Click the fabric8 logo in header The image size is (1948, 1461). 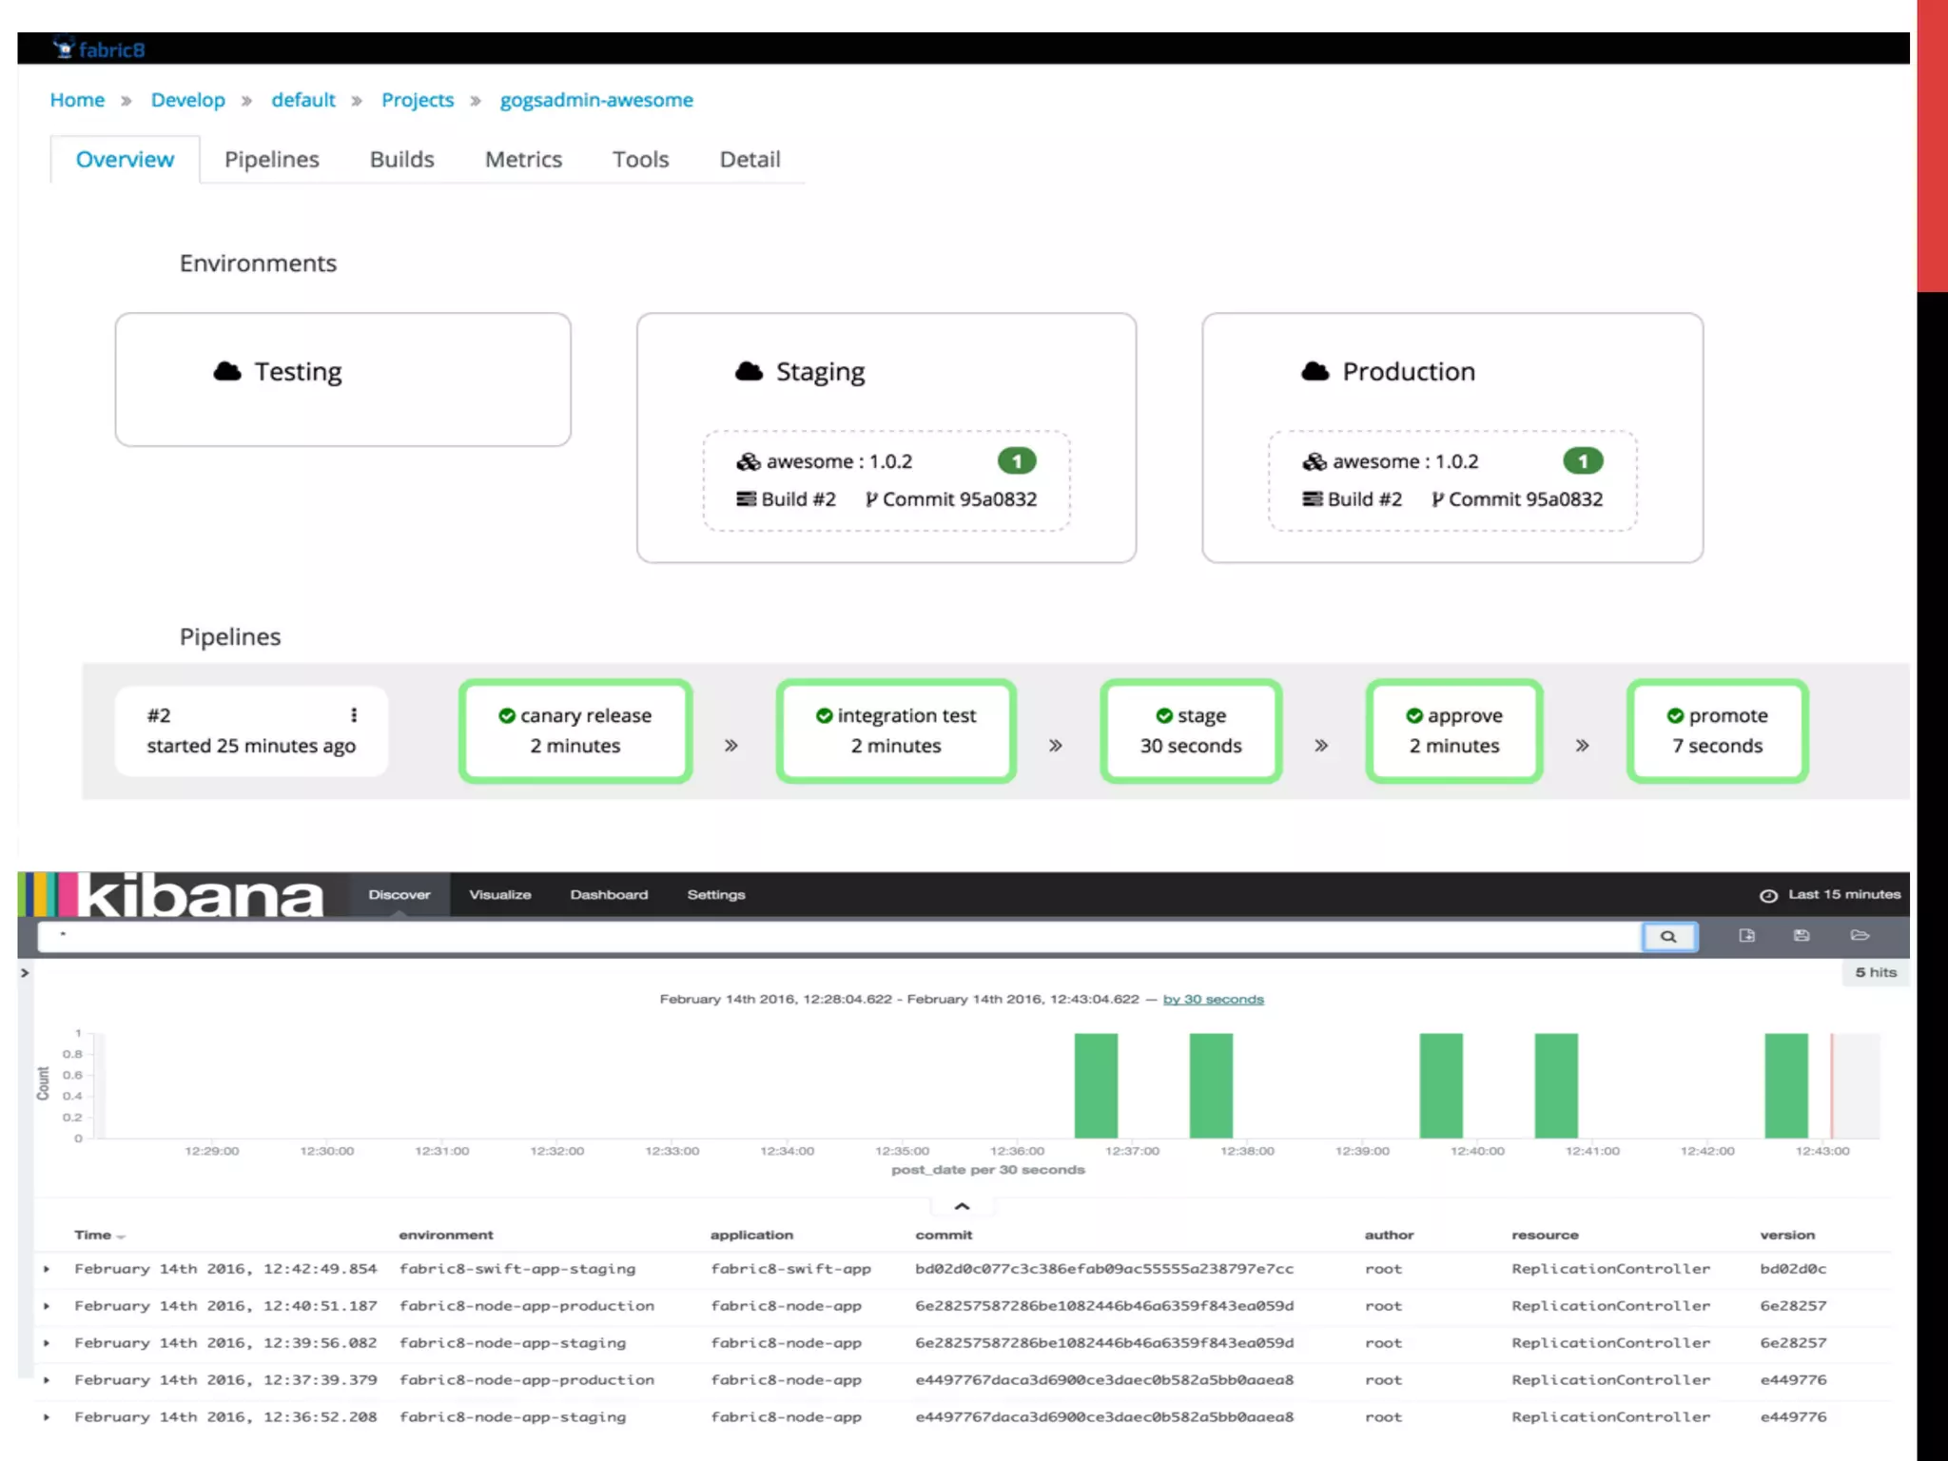(x=99, y=49)
